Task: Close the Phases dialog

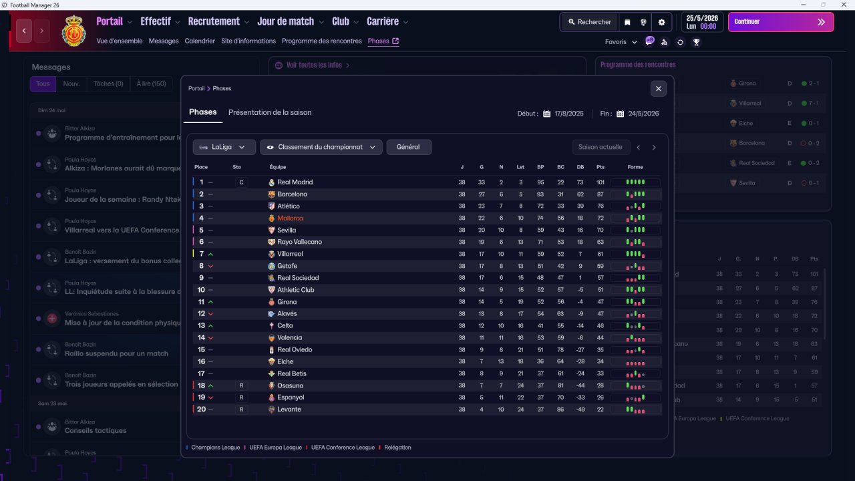Action: (x=659, y=88)
